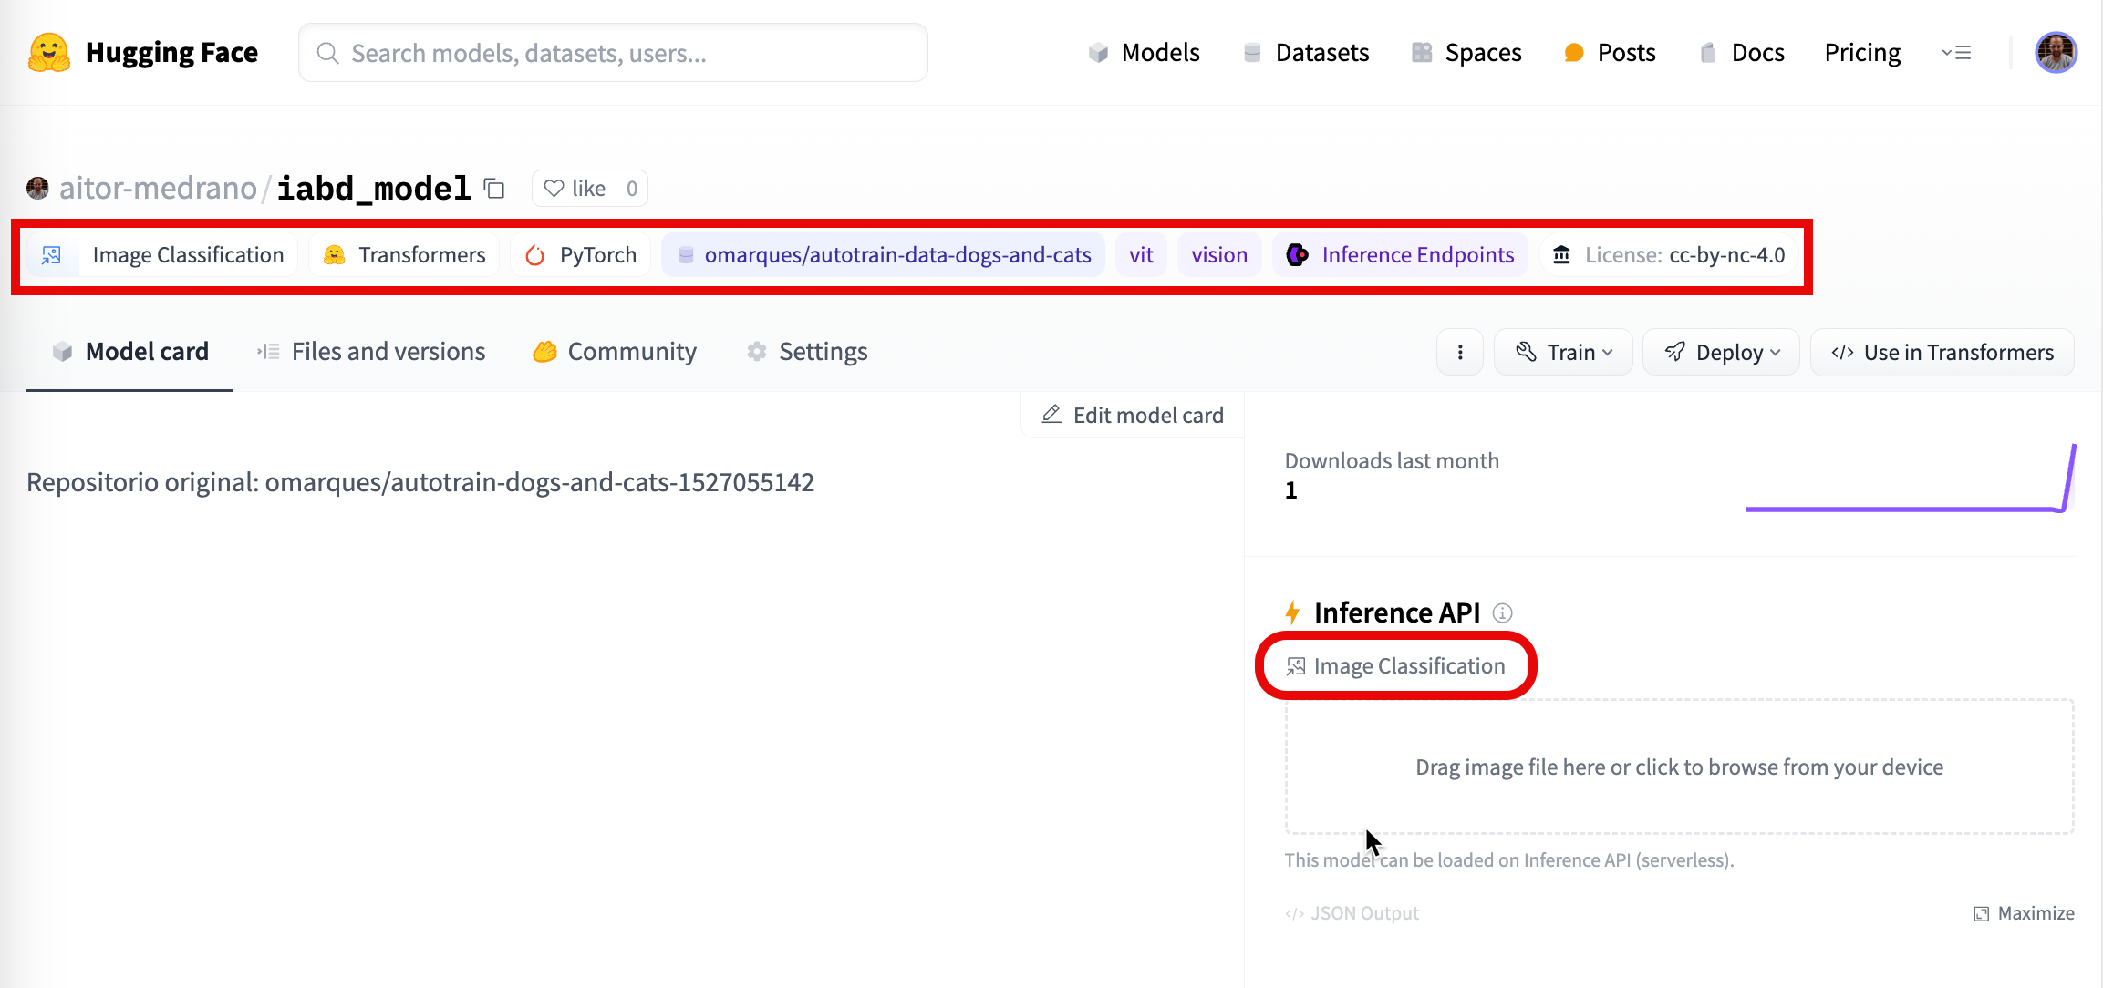Click the search models input field
Screen dimensions: 2103x988
click(x=613, y=53)
